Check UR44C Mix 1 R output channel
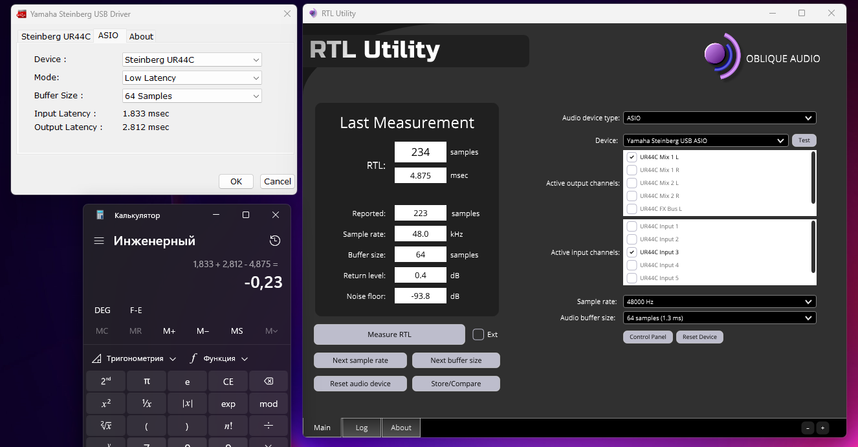 click(632, 170)
